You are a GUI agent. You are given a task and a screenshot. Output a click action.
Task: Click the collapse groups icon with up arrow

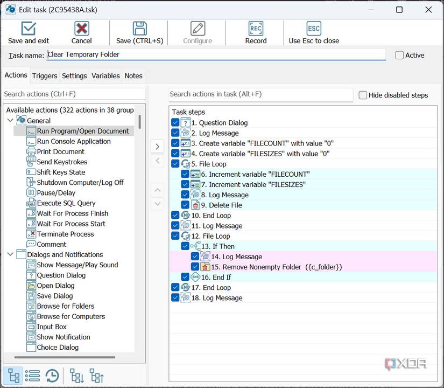(96, 376)
